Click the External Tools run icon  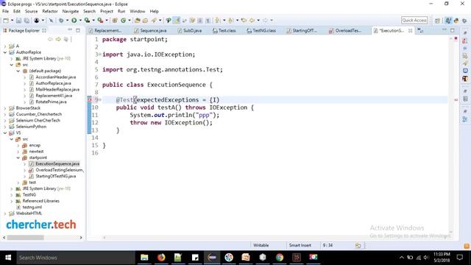100,21
